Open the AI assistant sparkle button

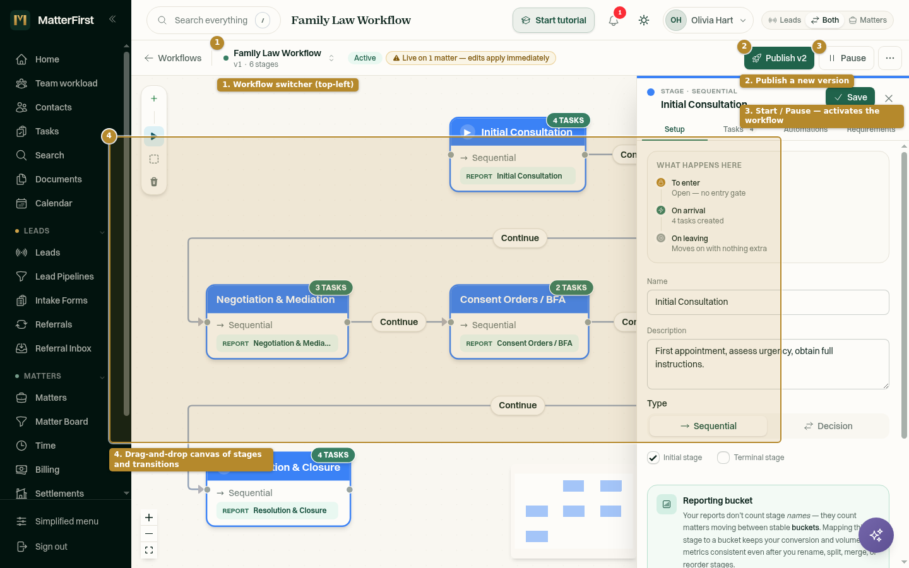(x=876, y=535)
